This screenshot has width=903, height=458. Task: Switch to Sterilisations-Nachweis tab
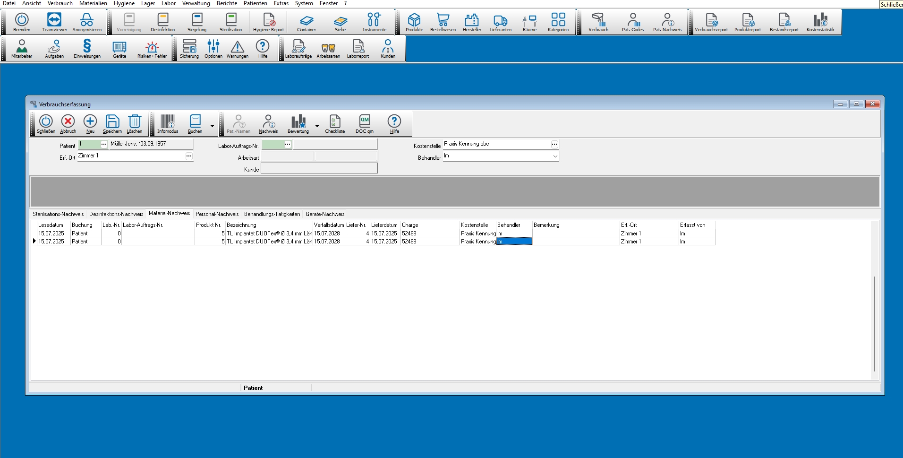[x=58, y=214]
